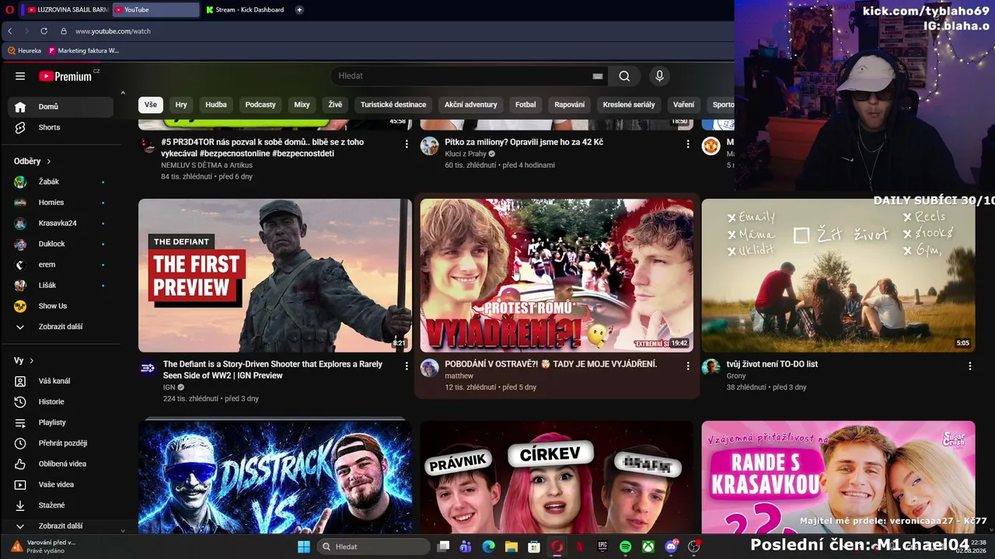Open the Protest Romů Vyjádření thumbnail
Image resolution: width=995 pixels, height=559 pixels.
(x=557, y=276)
